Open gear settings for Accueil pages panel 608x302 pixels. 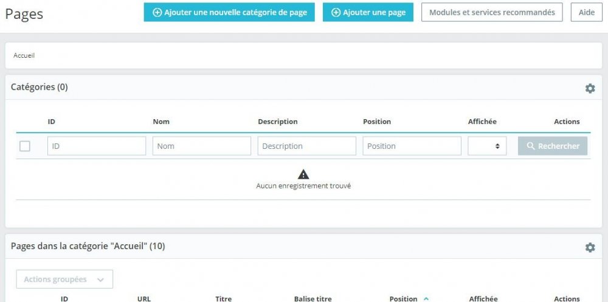tap(590, 248)
